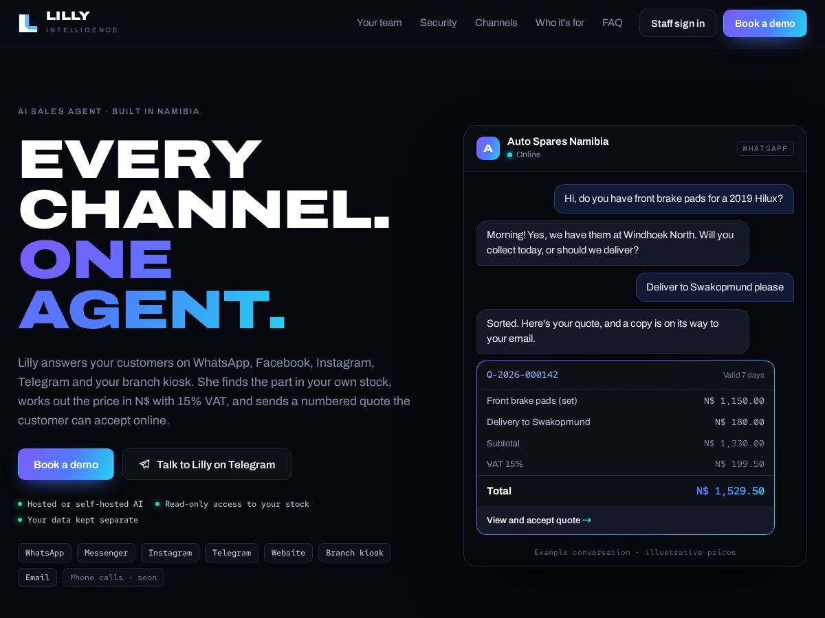This screenshot has height=618, width=825.
Task: Click the reply mentioning Windhoek North
Action: point(613,242)
